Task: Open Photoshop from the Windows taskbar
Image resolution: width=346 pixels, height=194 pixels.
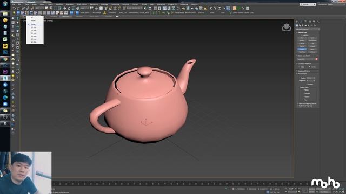Action: pos(5,52)
